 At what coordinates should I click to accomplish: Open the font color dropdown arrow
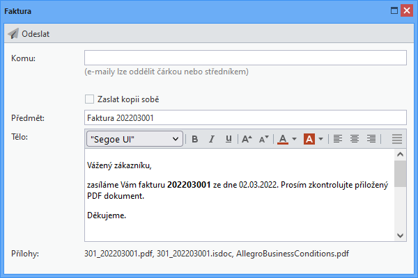click(x=294, y=139)
